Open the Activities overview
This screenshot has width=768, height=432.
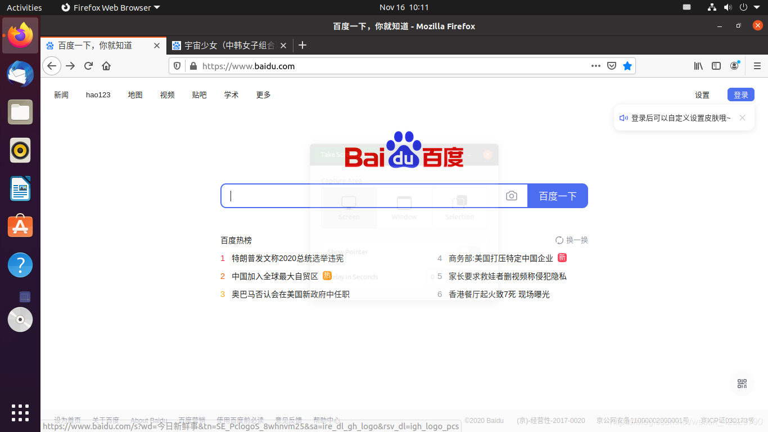click(x=24, y=7)
